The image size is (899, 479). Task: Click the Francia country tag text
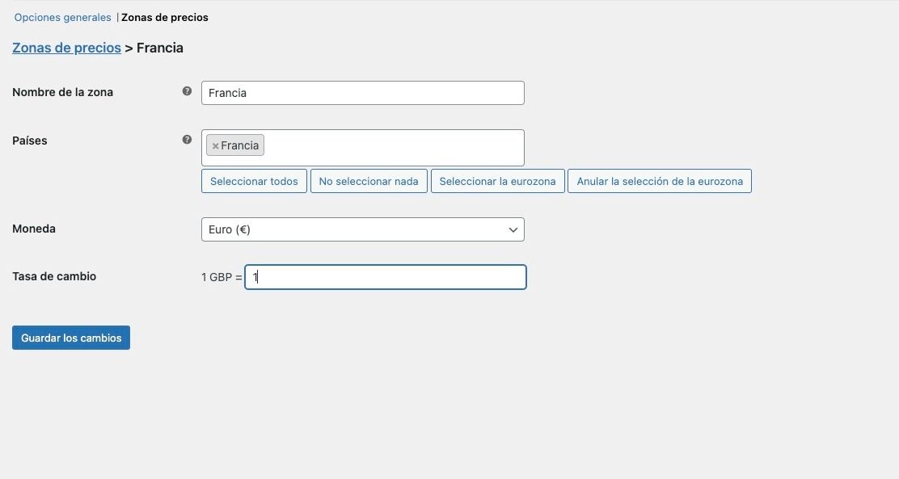(x=239, y=145)
